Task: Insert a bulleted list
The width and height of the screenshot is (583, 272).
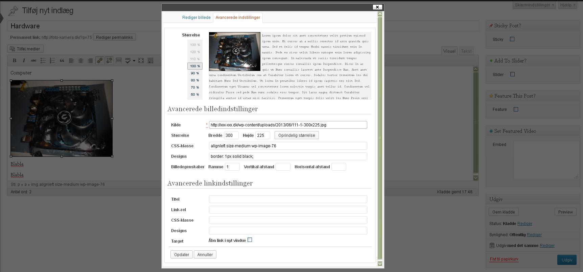Action: click(43, 60)
